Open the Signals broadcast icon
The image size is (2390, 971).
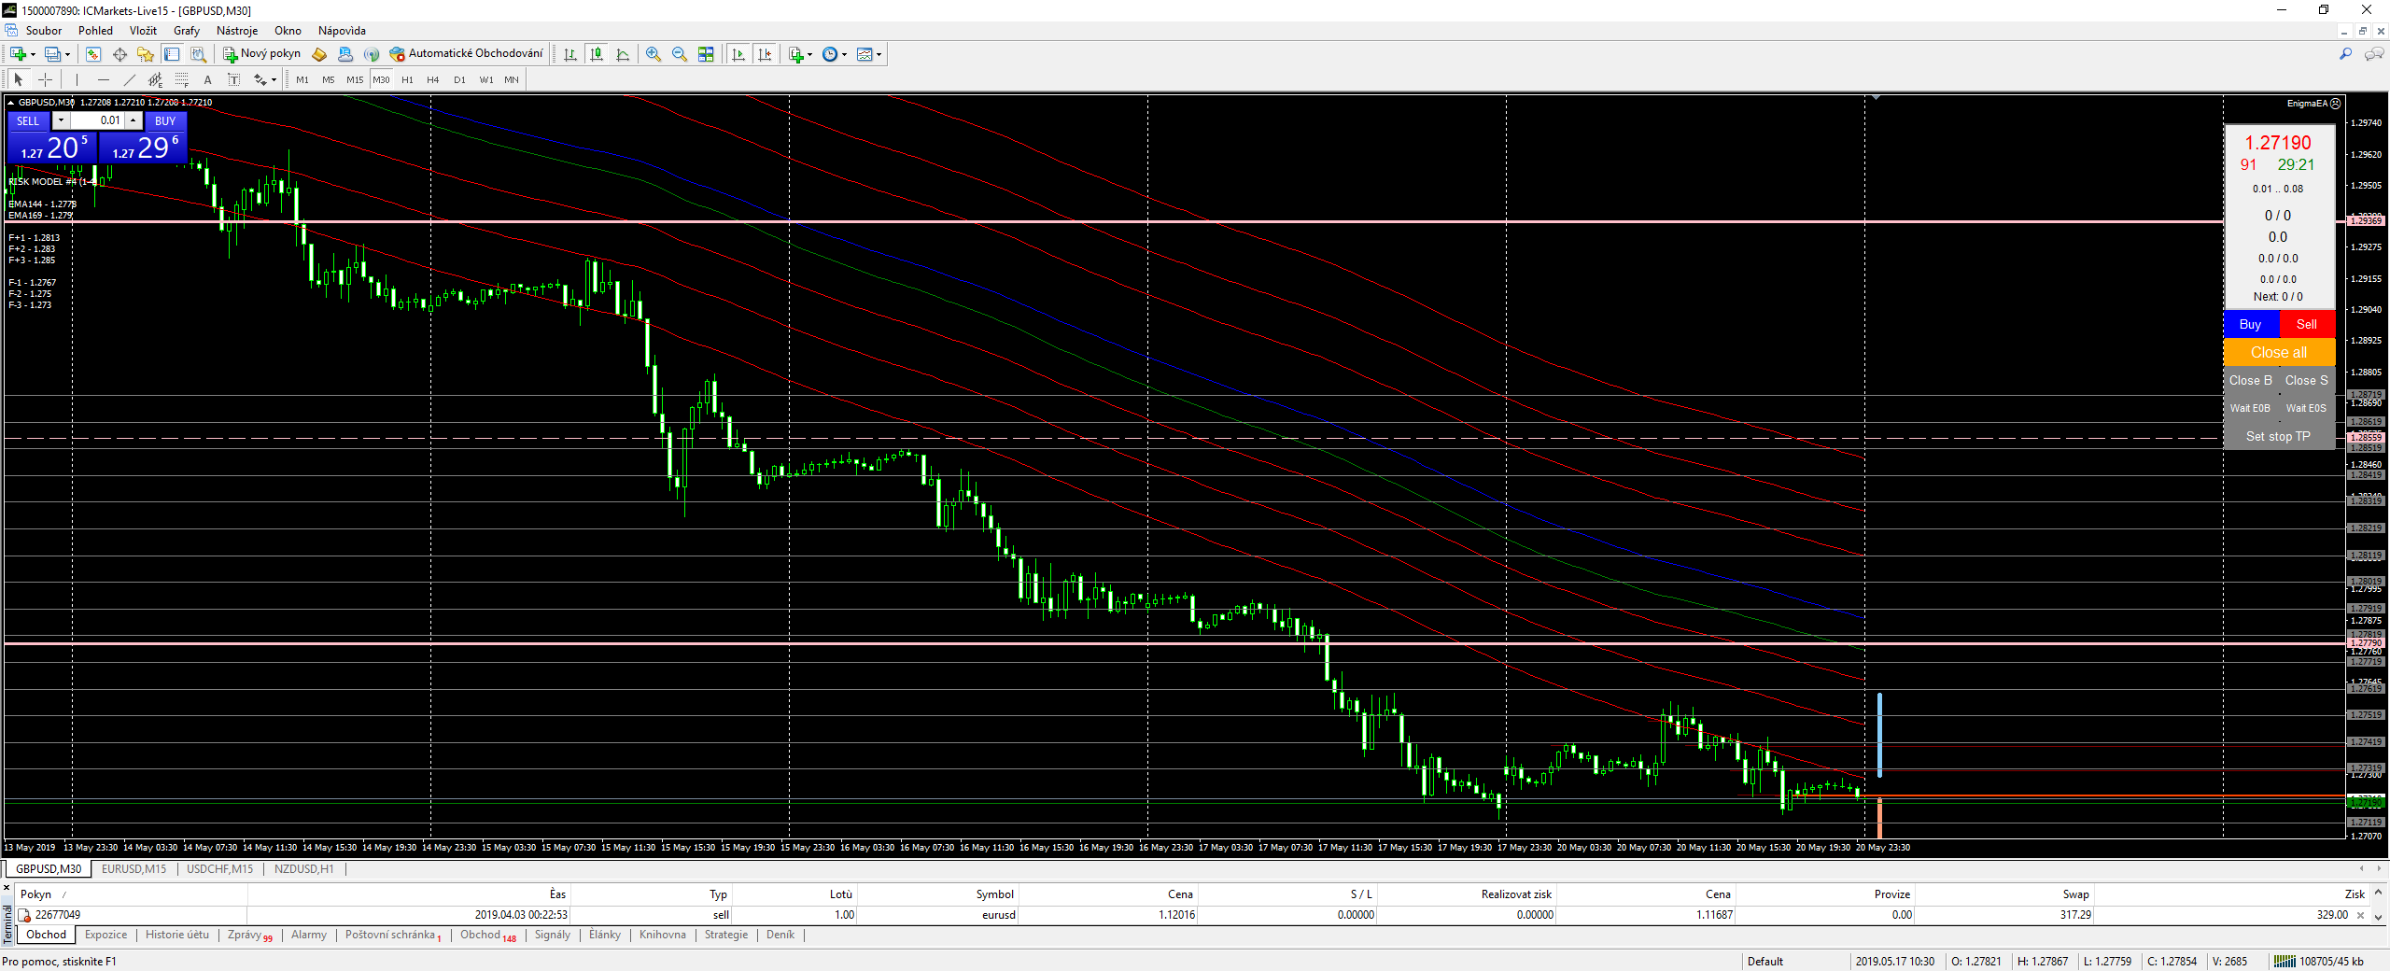coord(372,54)
